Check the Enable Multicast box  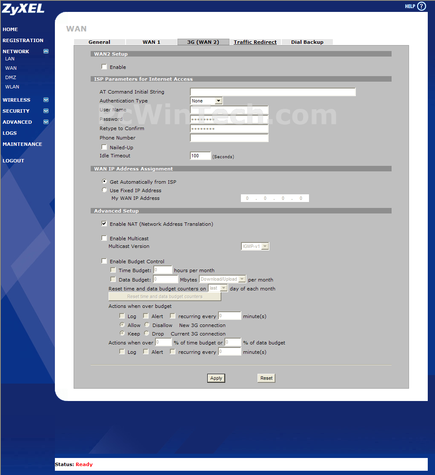(x=104, y=238)
